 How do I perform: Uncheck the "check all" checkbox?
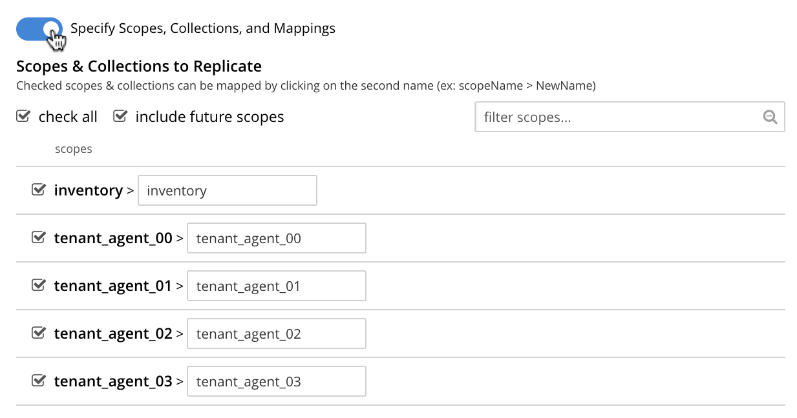pyautogui.click(x=23, y=115)
